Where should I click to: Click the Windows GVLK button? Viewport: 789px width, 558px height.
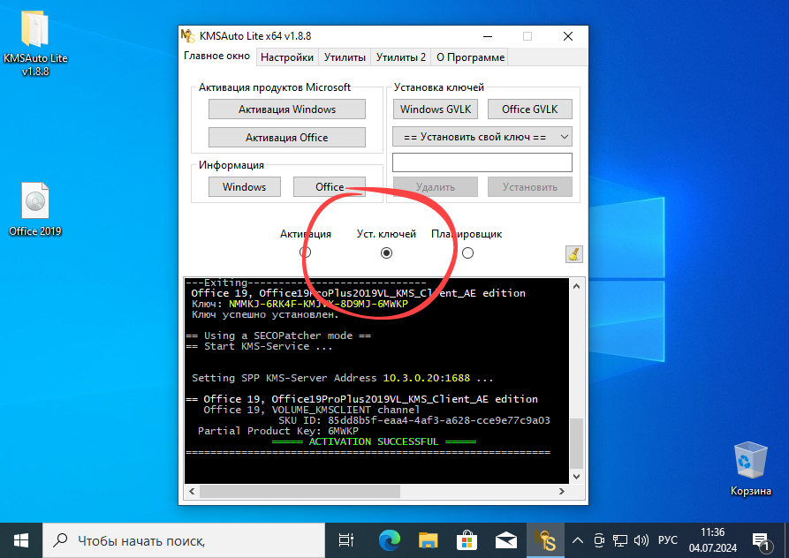[x=435, y=109]
